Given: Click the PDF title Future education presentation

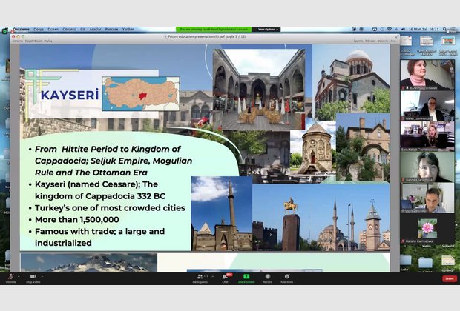Looking at the screenshot, I should pyautogui.click(x=206, y=36).
